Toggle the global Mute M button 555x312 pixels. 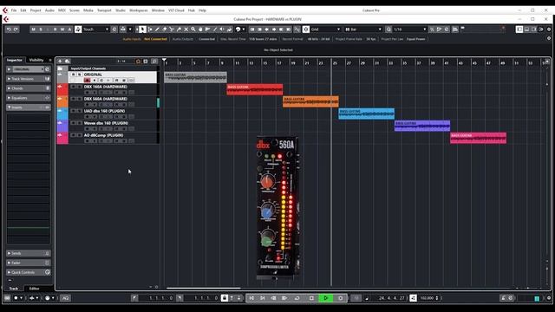point(33,29)
